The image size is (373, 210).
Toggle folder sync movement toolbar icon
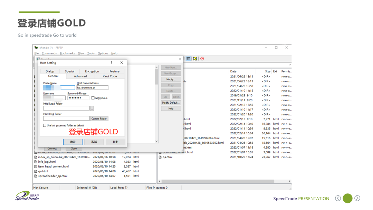click(195, 58)
